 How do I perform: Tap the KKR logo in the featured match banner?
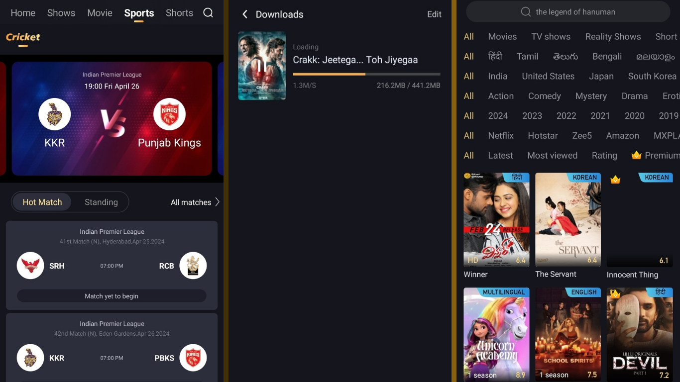click(54, 114)
